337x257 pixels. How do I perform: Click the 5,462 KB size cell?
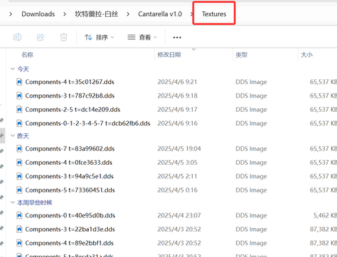[x=325, y=215]
